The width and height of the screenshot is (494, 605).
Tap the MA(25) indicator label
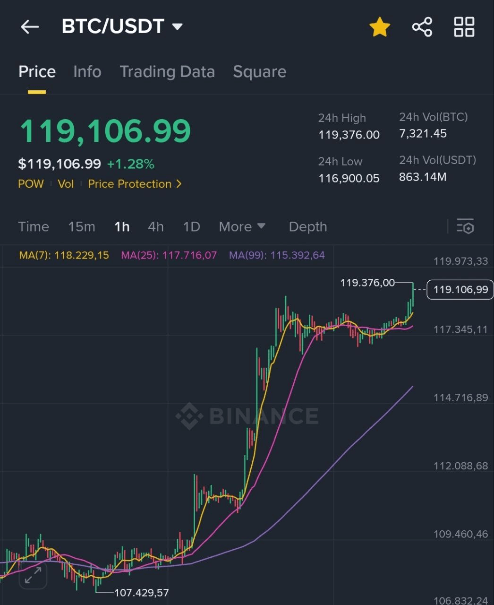[169, 255]
